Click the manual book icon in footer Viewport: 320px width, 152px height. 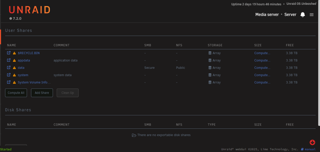pyautogui.click(x=302, y=149)
